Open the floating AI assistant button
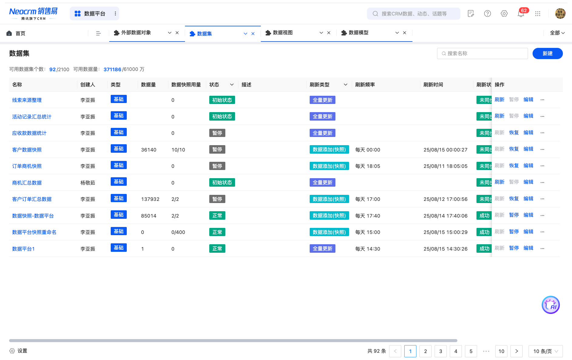 tap(550, 305)
